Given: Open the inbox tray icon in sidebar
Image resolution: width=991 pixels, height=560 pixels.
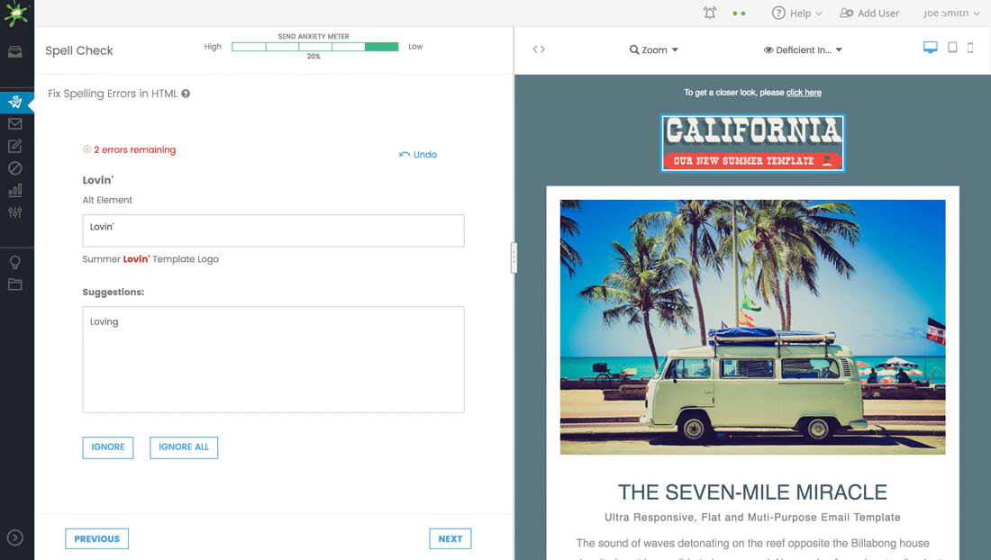Looking at the screenshot, I should (x=15, y=52).
